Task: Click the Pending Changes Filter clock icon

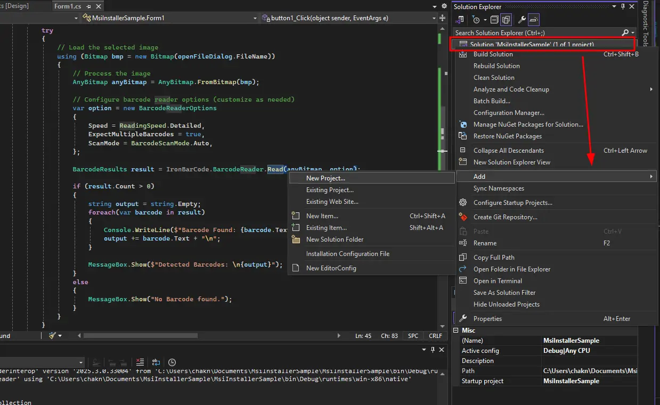Action: coord(477,20)
